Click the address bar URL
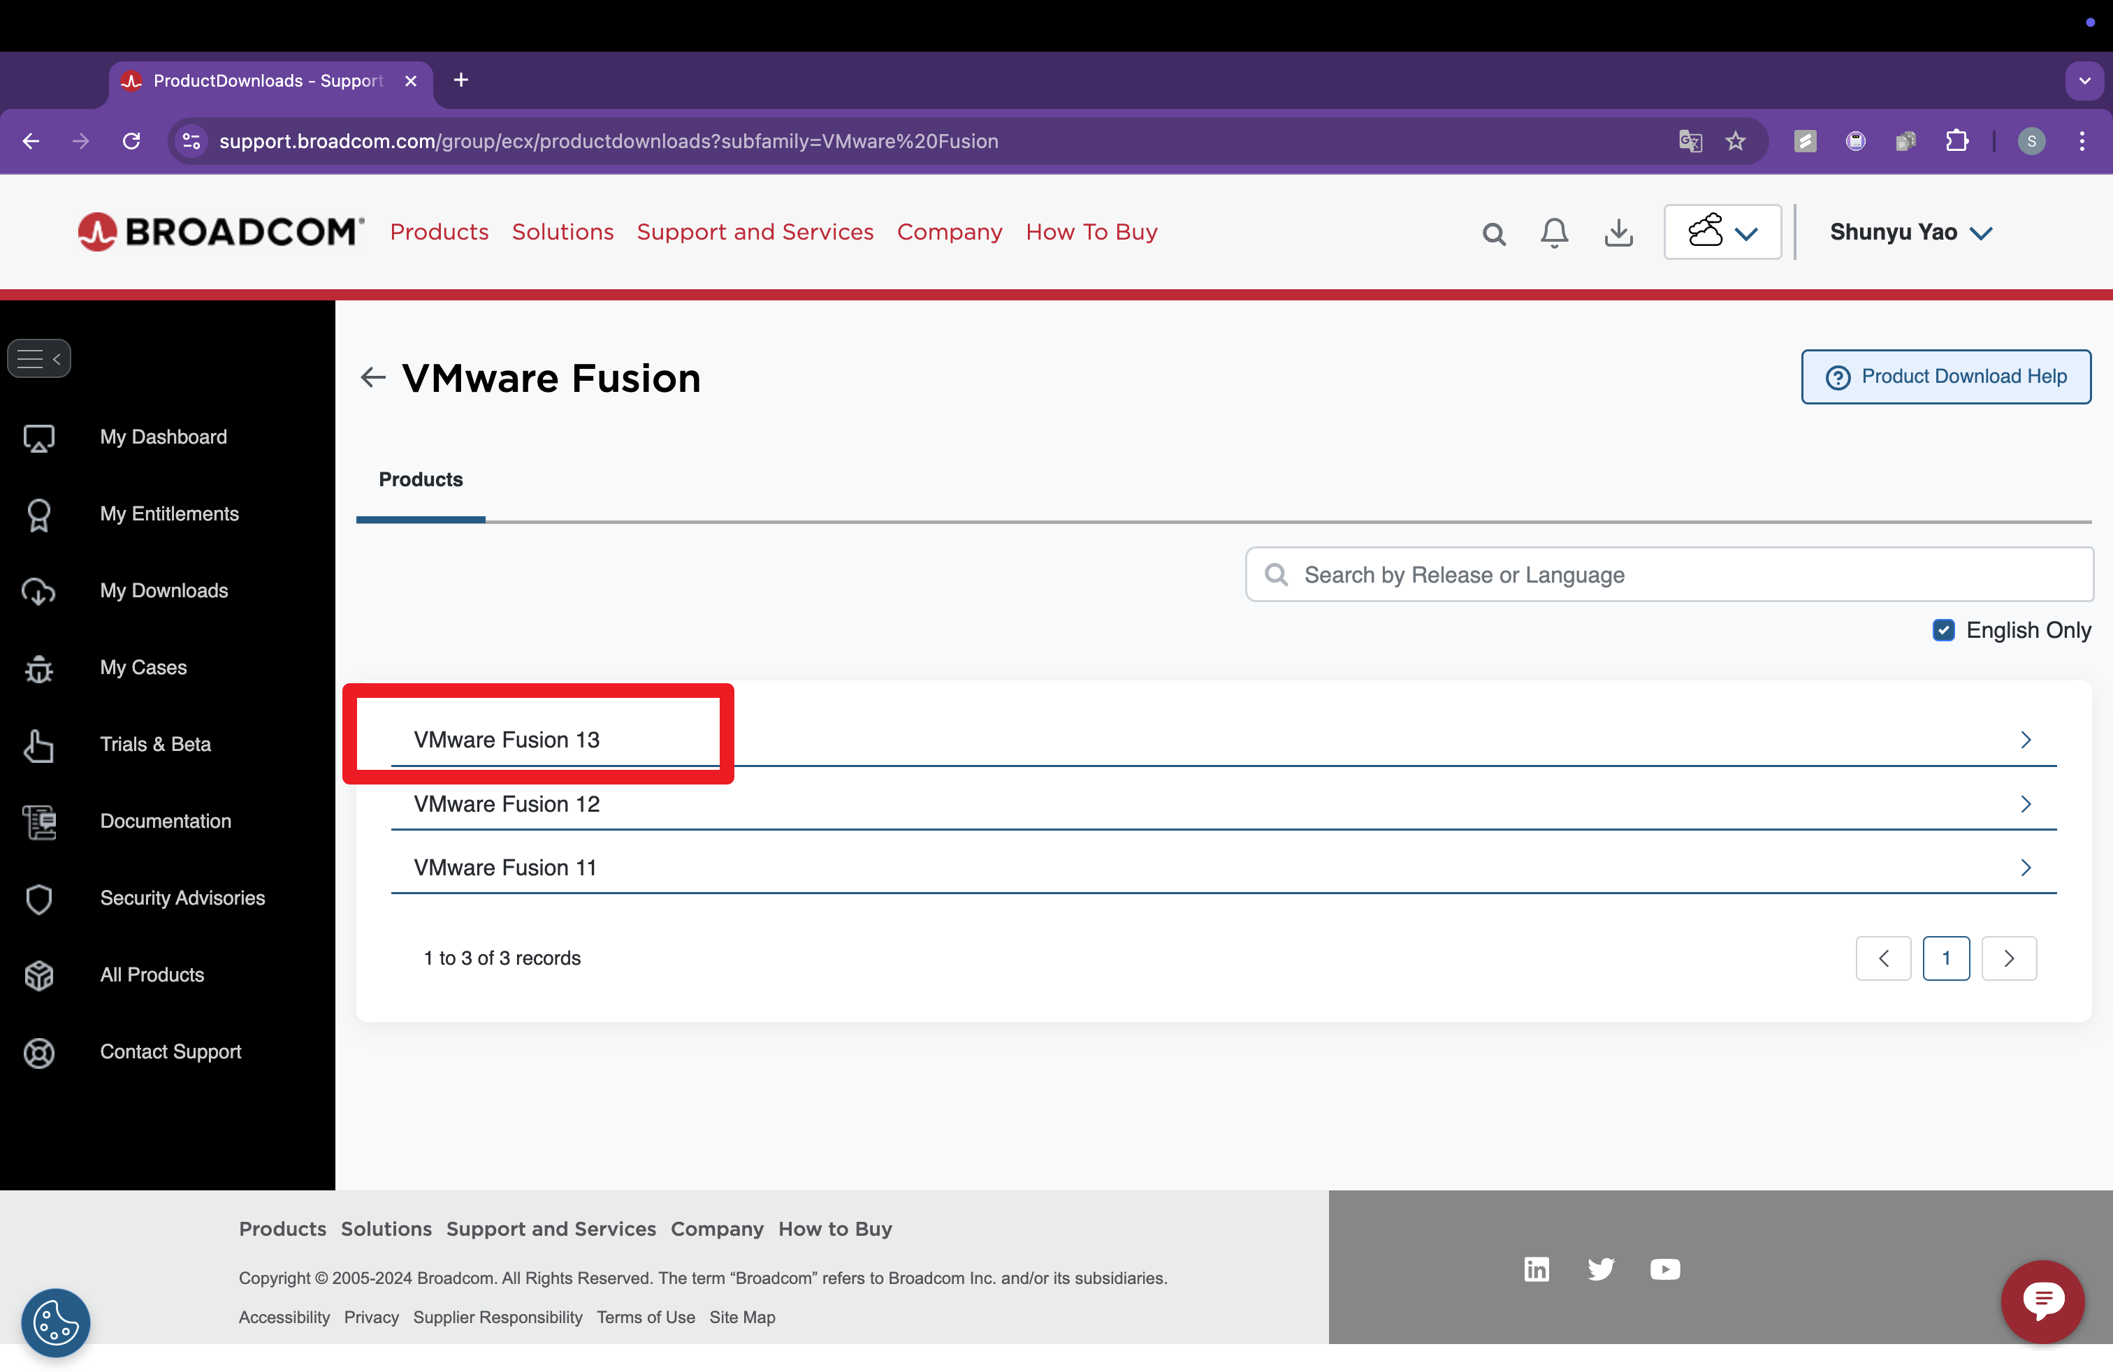This screenshot has width=2113, height=1372. coord(609,141)
